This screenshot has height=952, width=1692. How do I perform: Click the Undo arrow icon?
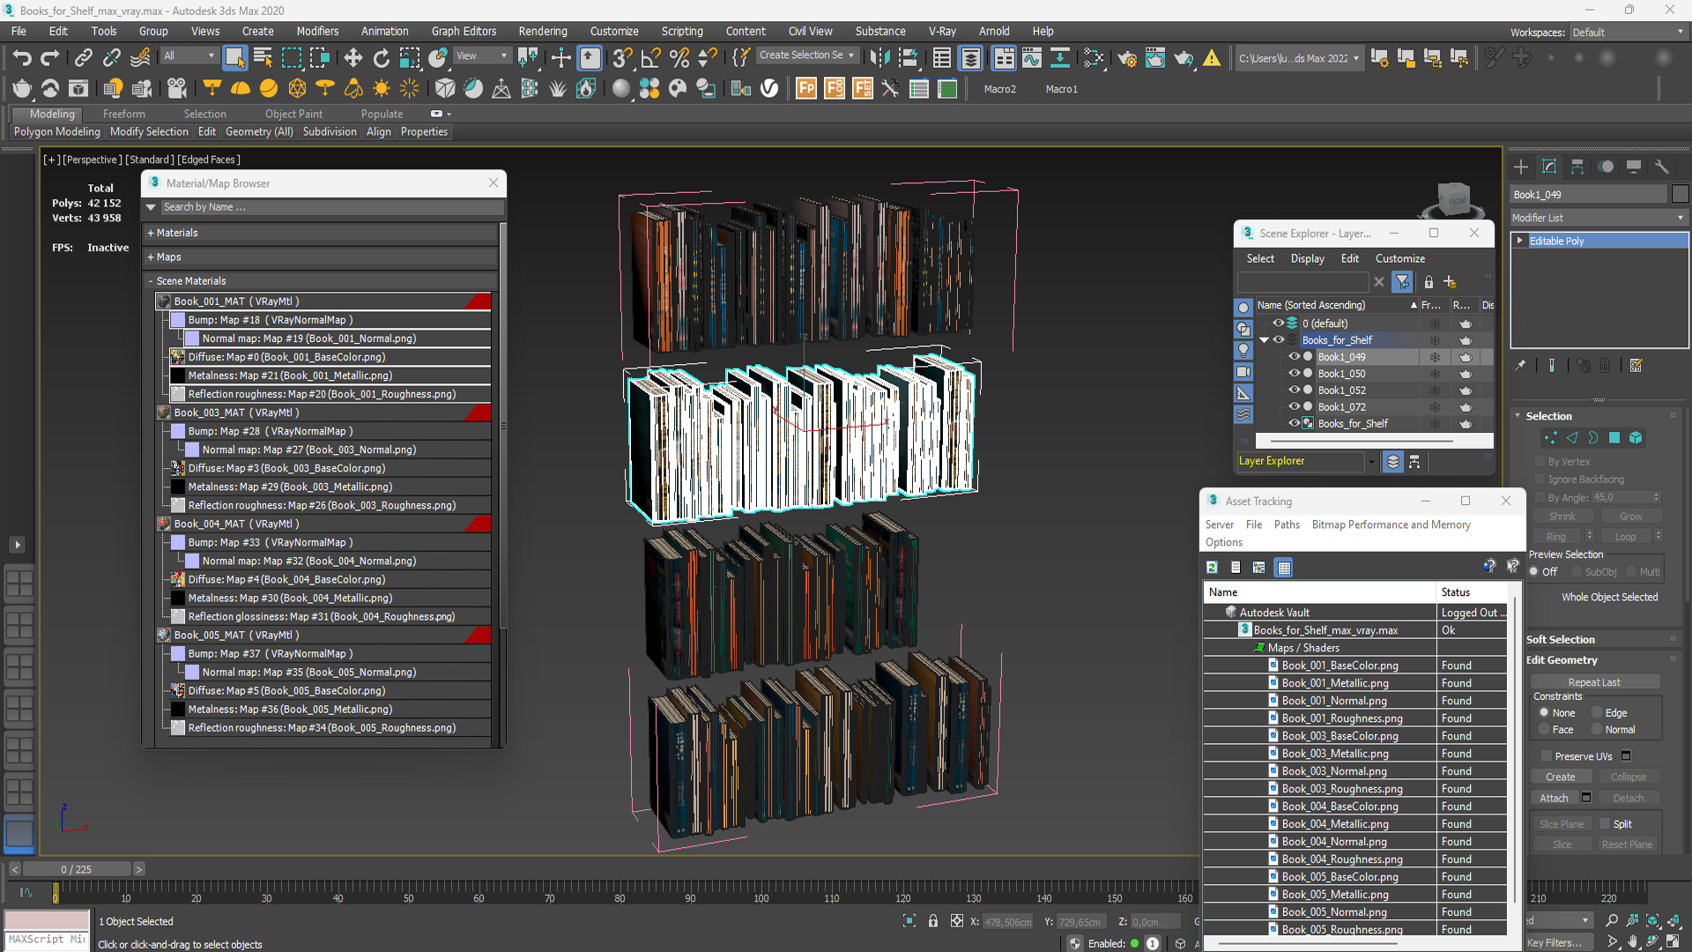(x=22, y=58)
